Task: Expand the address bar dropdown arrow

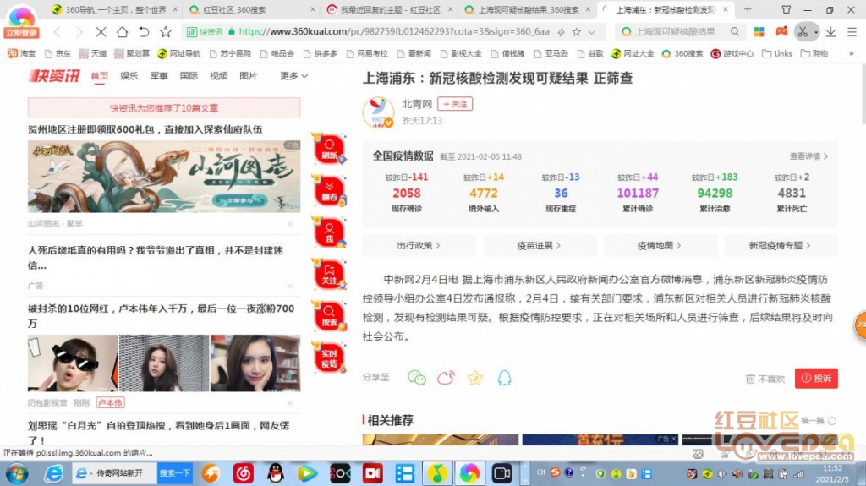Action: [x=591, y=32]
